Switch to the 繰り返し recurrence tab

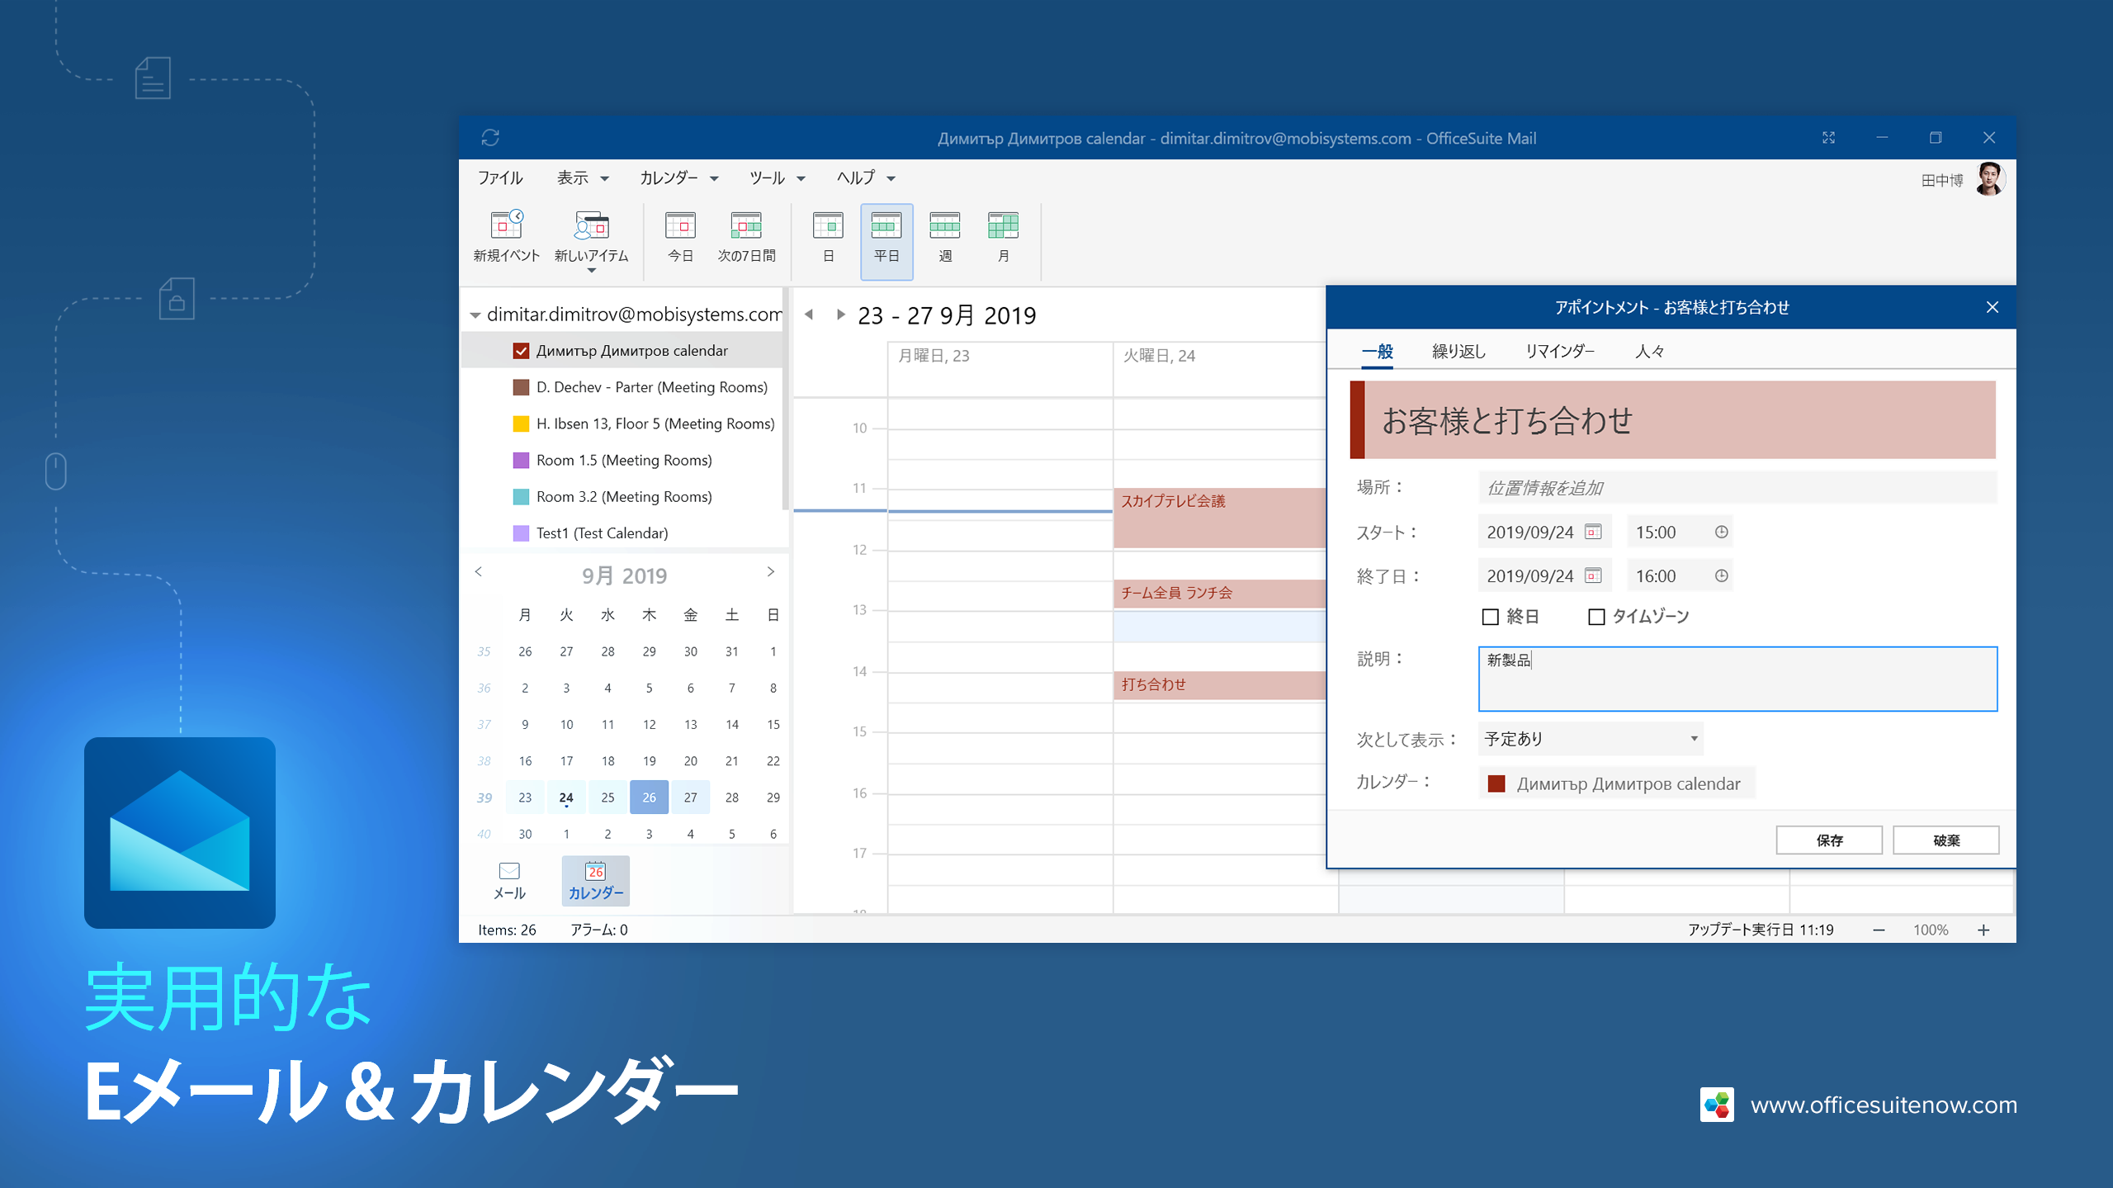1458,351
